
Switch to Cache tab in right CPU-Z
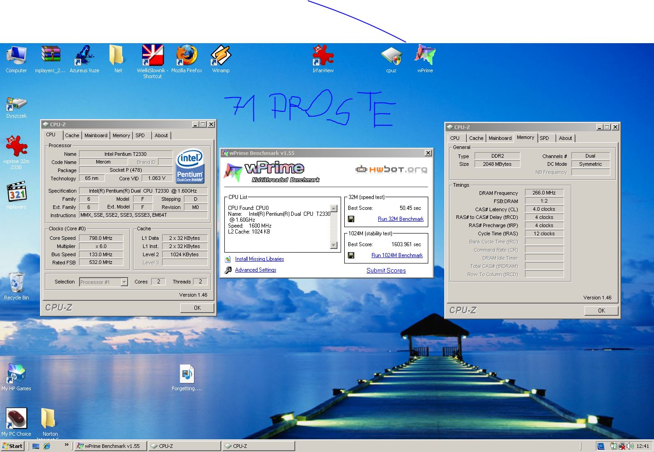pos(476,138)
